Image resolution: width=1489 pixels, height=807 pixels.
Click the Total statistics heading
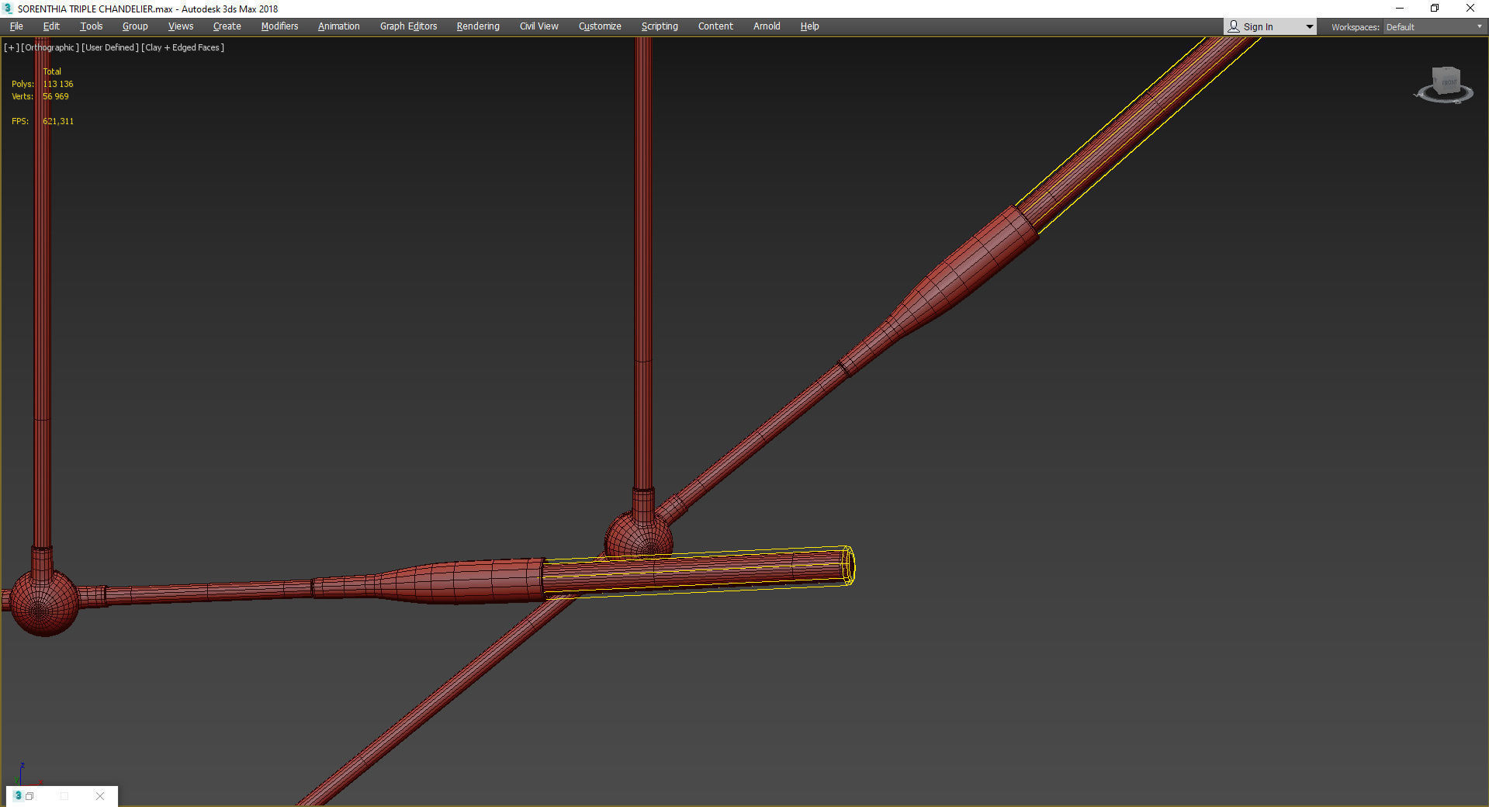tap(52, 71)
